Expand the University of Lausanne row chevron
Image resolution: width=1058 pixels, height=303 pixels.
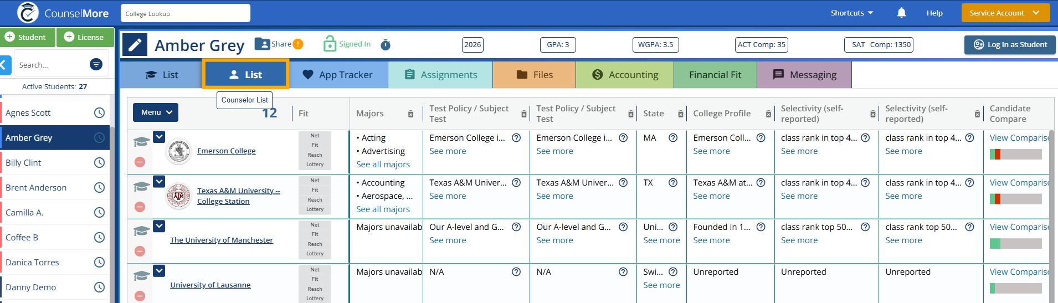click(x=159, y=270)
